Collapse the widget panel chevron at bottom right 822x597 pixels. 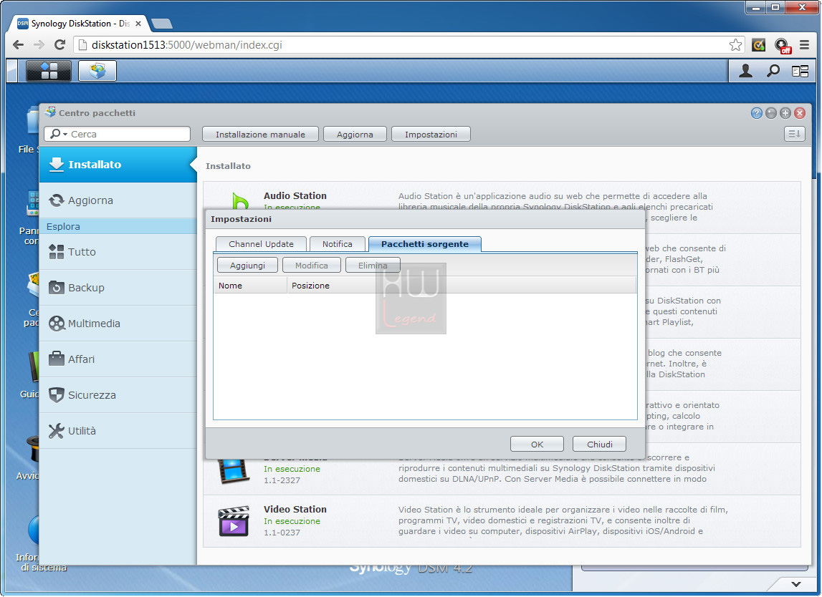pos(796,584)
